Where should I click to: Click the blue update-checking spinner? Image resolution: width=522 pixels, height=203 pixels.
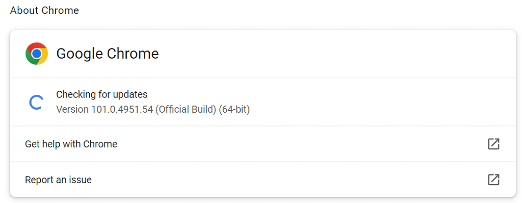[35, 103]
